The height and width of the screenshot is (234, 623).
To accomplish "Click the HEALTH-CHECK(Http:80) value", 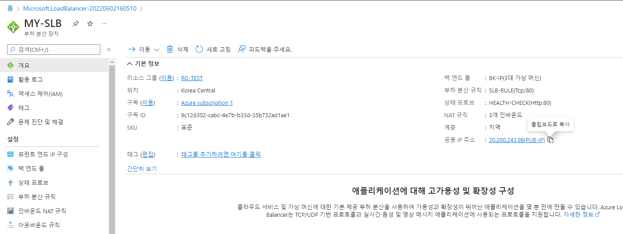I will click(x=520, y=103).
